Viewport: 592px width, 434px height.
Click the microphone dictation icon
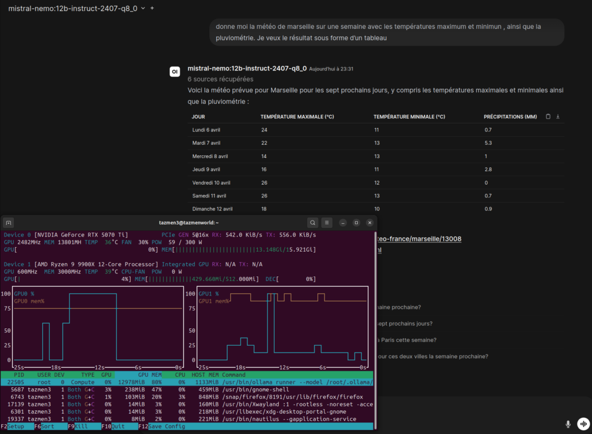click(x=568, y=424)
